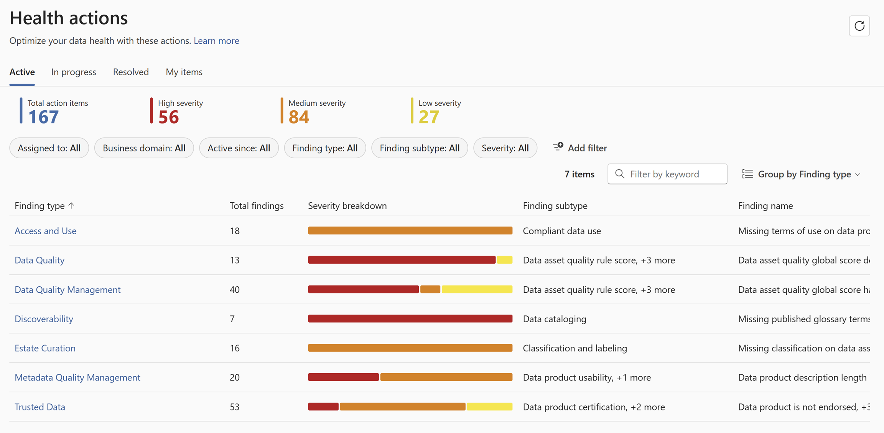Click 'Data cataloging' subtype cell
884x433 pixels.
[x=555, y=319]
